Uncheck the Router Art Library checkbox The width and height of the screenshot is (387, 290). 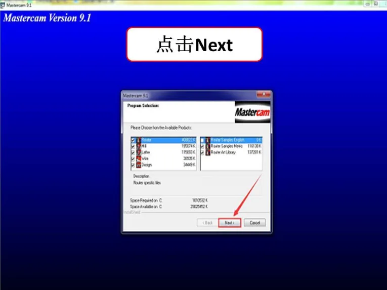(202, 152)
